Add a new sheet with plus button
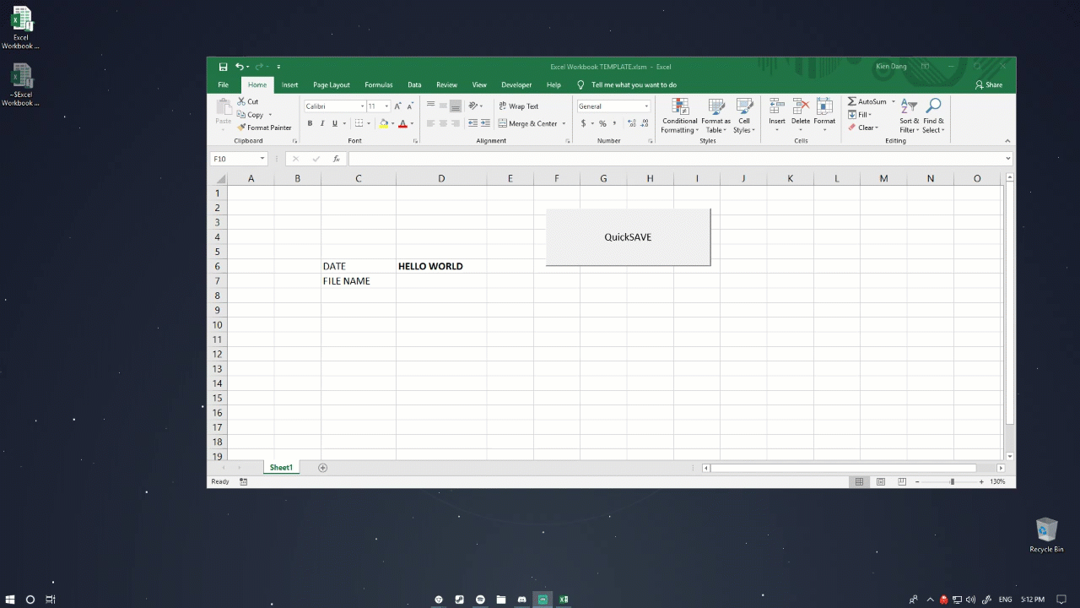The height and width of the screenshot is (608, 1080). [322, 468]
